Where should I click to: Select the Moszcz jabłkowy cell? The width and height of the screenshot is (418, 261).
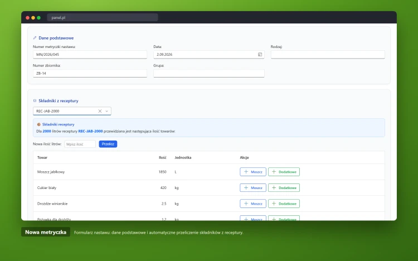pyautogui.click(x=51, y=172)
